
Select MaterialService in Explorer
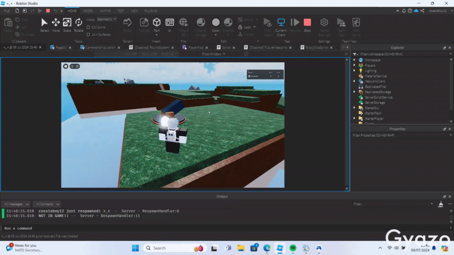(375, 76)
